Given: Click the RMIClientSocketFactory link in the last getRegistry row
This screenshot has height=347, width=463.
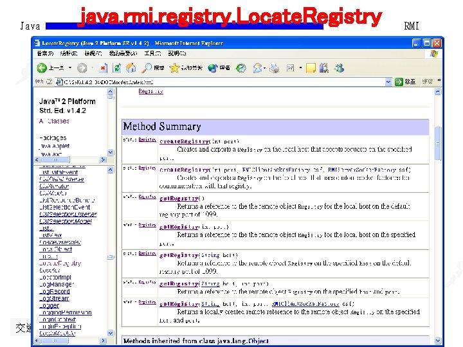Looking at the screenshot, I should click(x=305, y=303).
